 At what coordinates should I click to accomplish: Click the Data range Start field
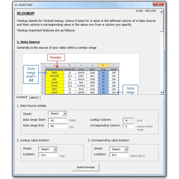tap(57, 120)
